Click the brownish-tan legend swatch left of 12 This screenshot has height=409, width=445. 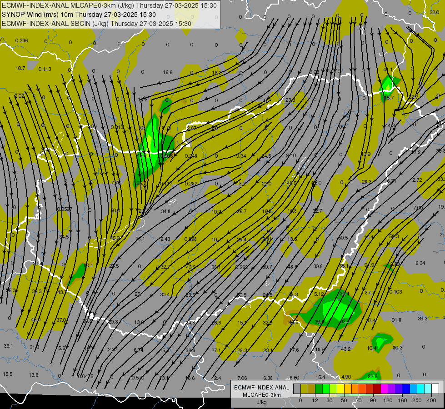pyautogui.click(x=312, y=389)
